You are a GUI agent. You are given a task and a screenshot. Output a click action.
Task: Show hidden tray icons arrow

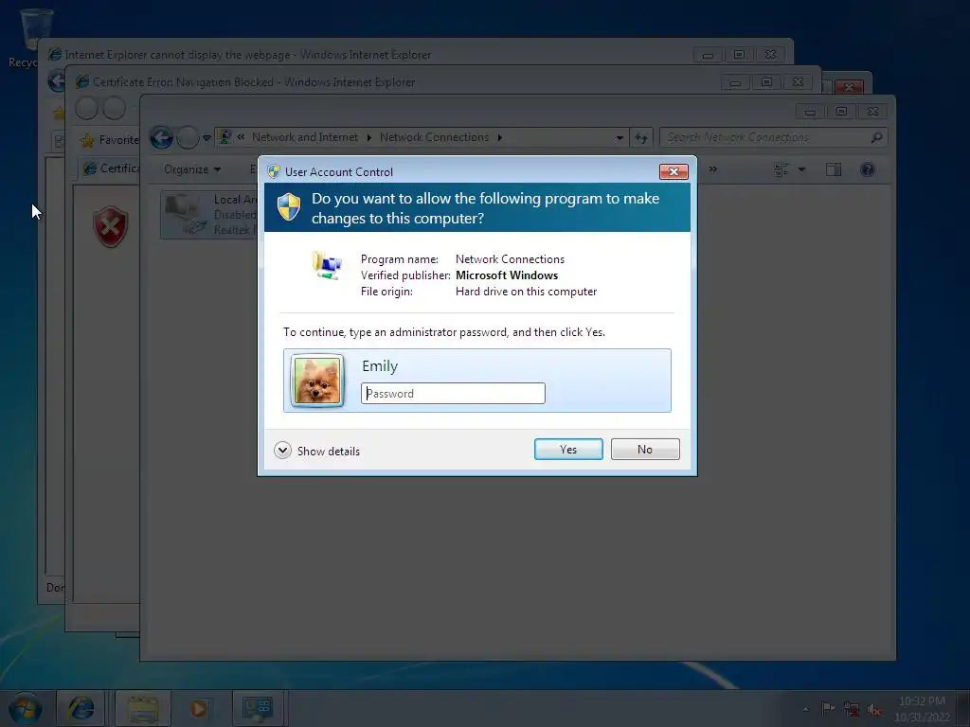805,709
